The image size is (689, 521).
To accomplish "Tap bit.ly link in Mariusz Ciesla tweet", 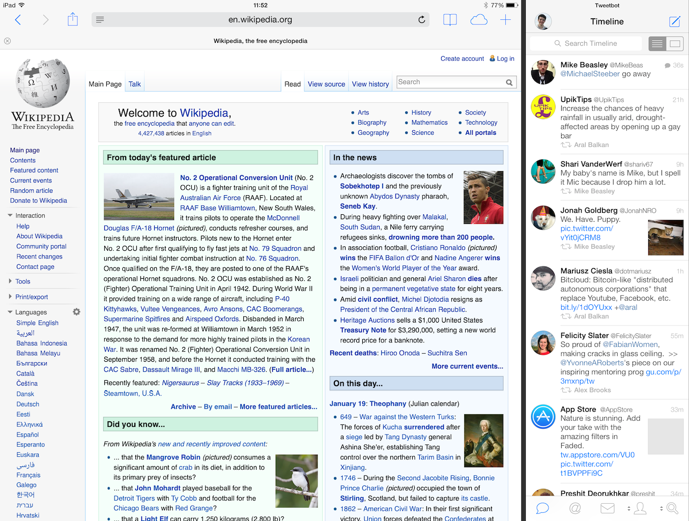I will pyautogui.click(x=586, y=307).
